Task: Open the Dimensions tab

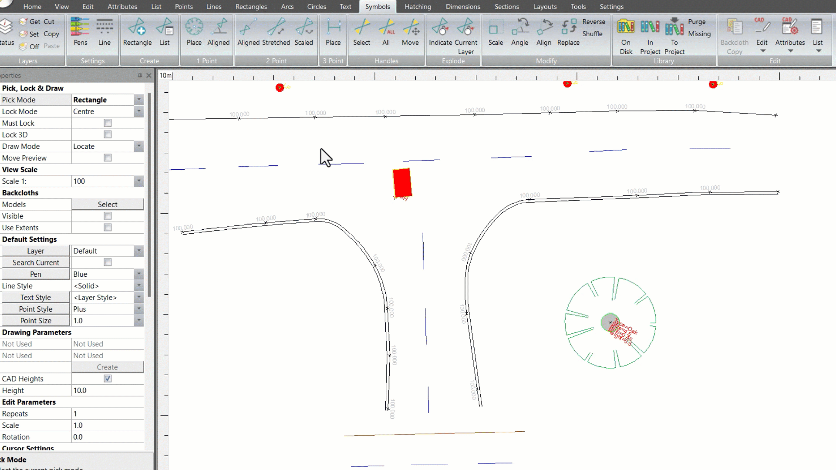Action: 462,7
